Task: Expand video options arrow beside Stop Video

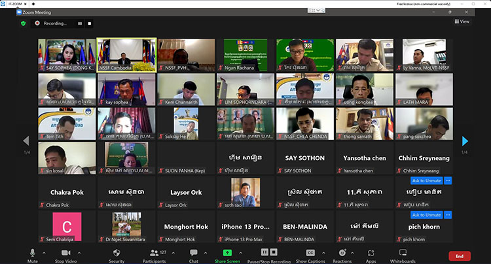Action: 79,253
